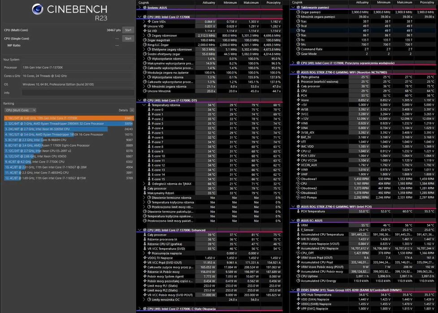Collapse the i7-13700K: Enhanced group
Viewport: 438px width, 313px height.
click(x=140, y=230)
